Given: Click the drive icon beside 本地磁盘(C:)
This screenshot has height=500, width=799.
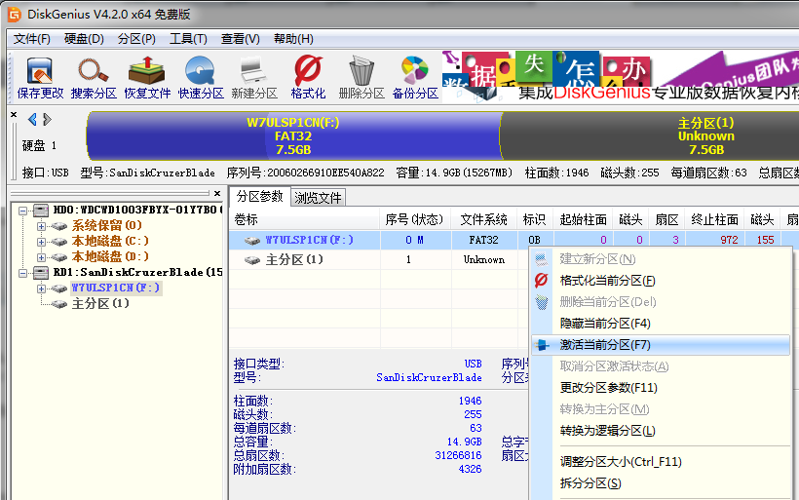Looking at the screenshot, I should tap(59, 242).
